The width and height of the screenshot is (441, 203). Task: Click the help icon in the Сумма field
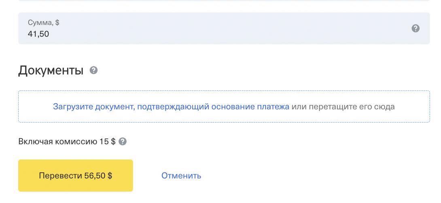coord(416,28)
